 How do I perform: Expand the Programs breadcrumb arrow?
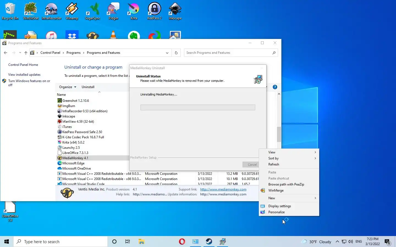[x=84, y=53]
